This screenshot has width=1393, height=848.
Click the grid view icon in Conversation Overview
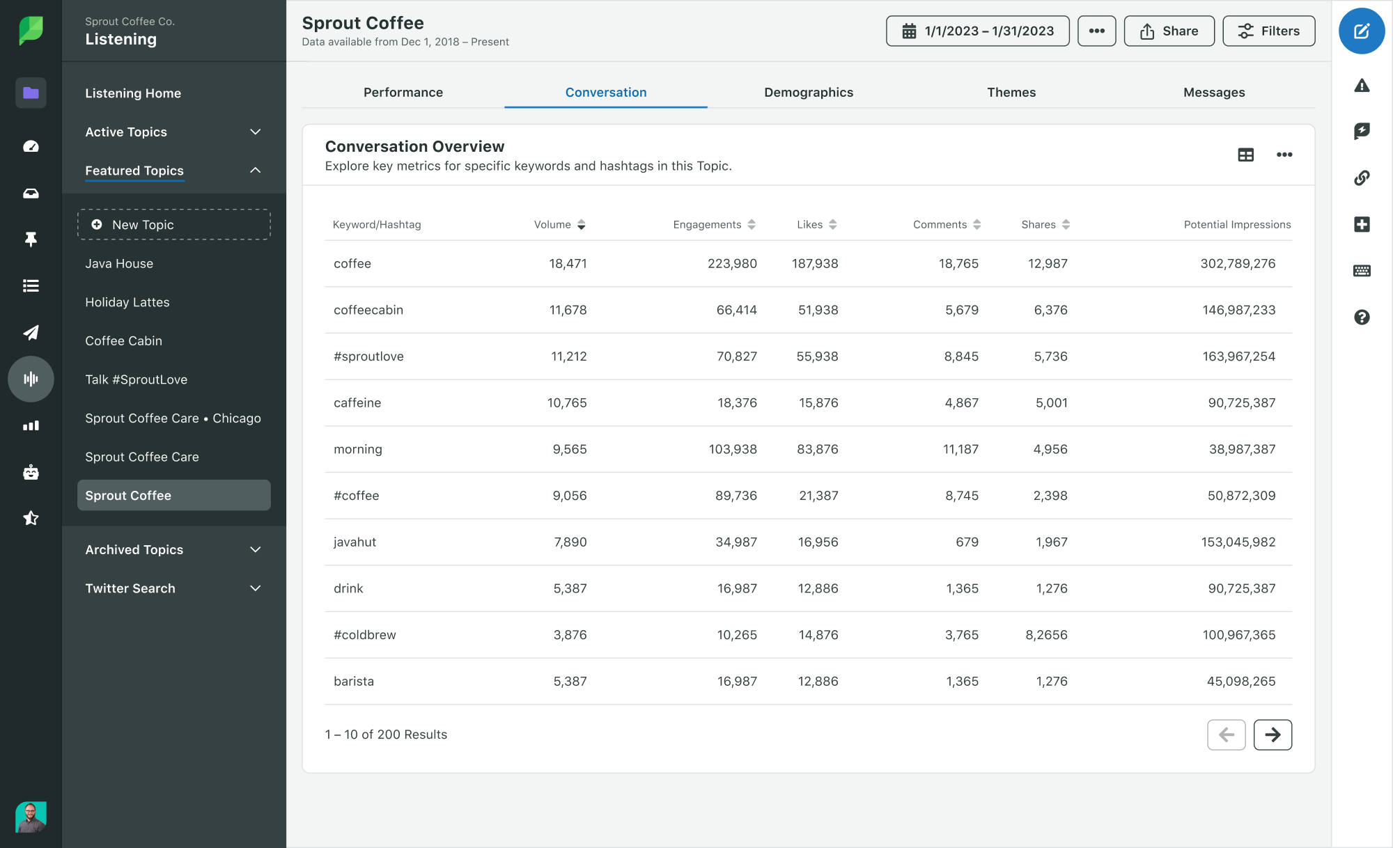point(1246,154)
